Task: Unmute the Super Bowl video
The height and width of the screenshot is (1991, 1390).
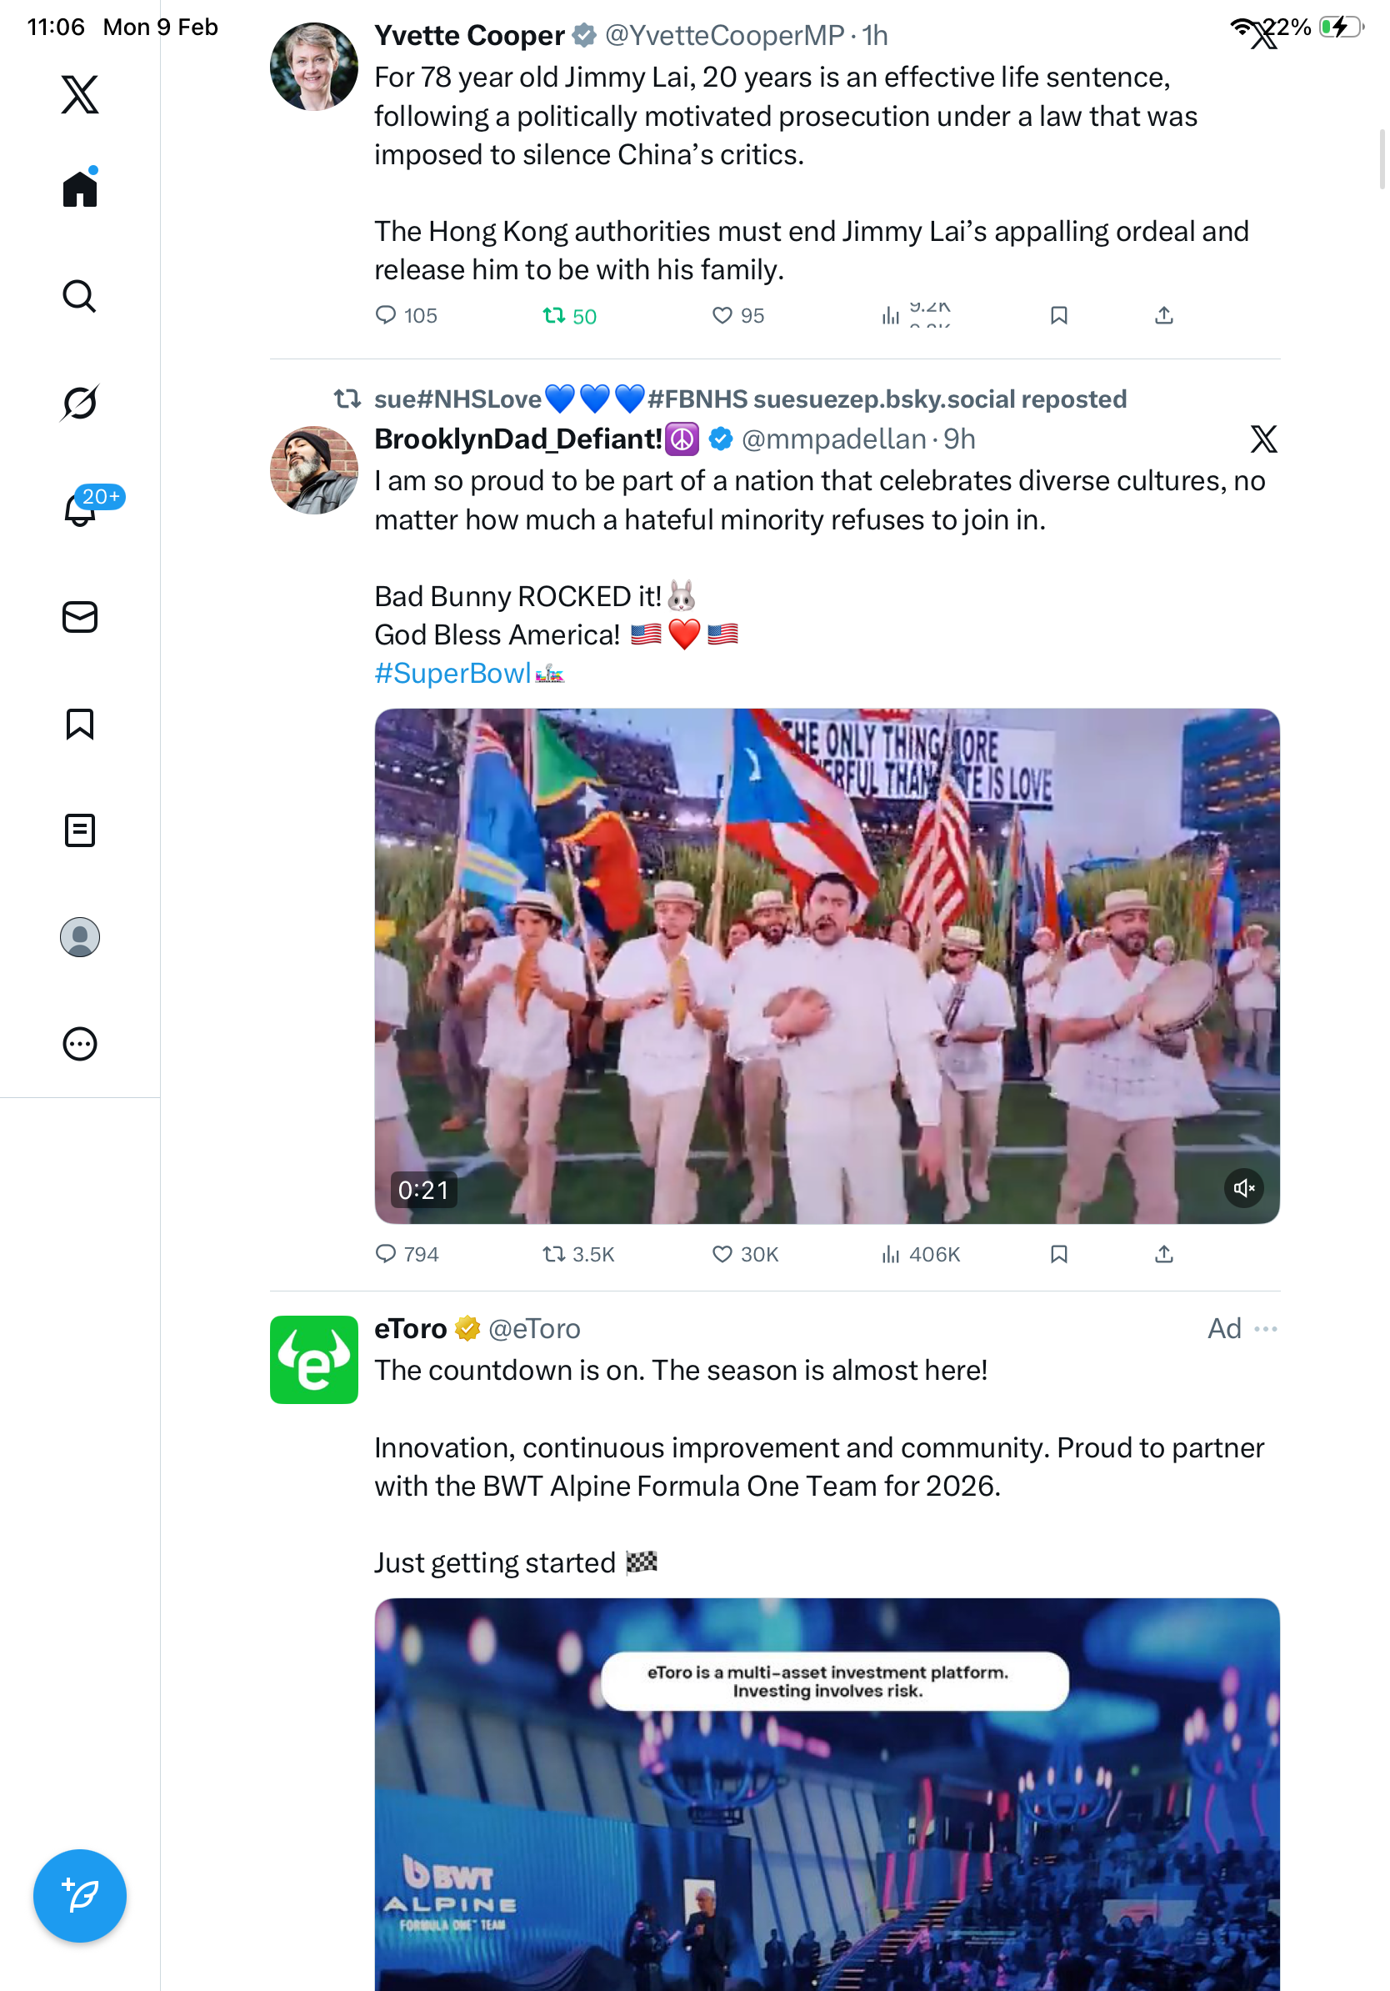Action: coord(1243,1187)
